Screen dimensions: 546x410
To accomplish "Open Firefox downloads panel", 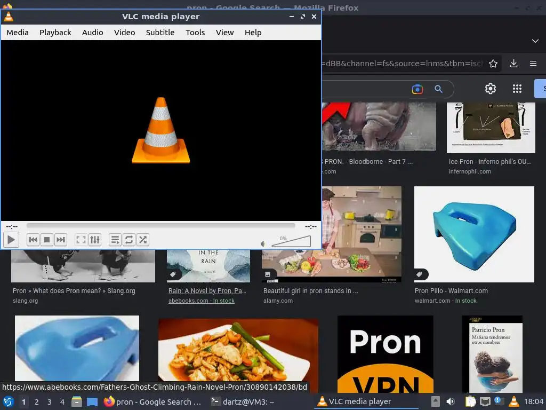I will click(x=513, y=64).
